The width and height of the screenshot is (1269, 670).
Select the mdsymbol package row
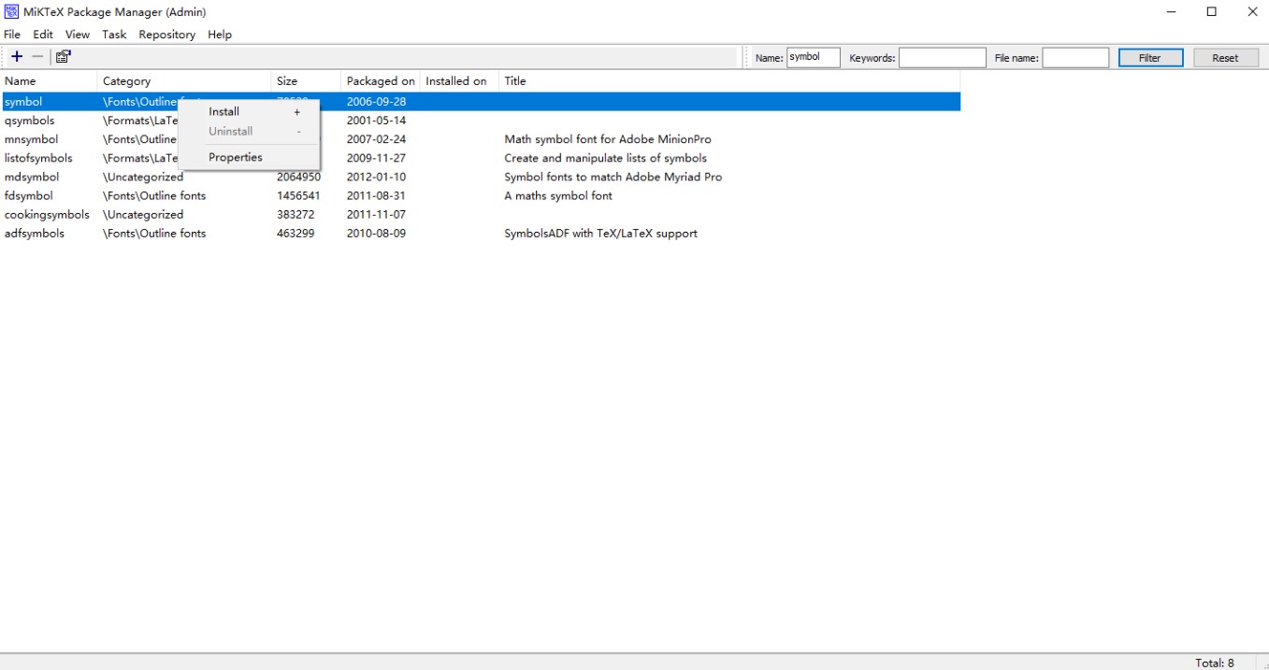pyautogui.click(x=480, y=177)
